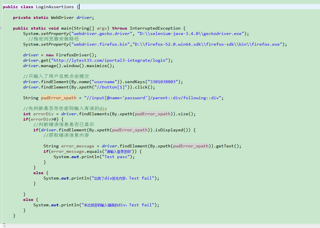
Task: Select the highlighted pwdError_xpath variable
Action: point(58,98)
